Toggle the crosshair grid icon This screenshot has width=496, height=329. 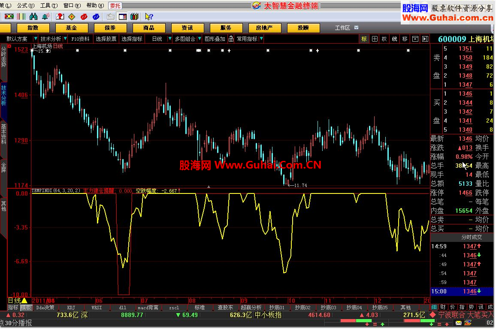point(375,39)
